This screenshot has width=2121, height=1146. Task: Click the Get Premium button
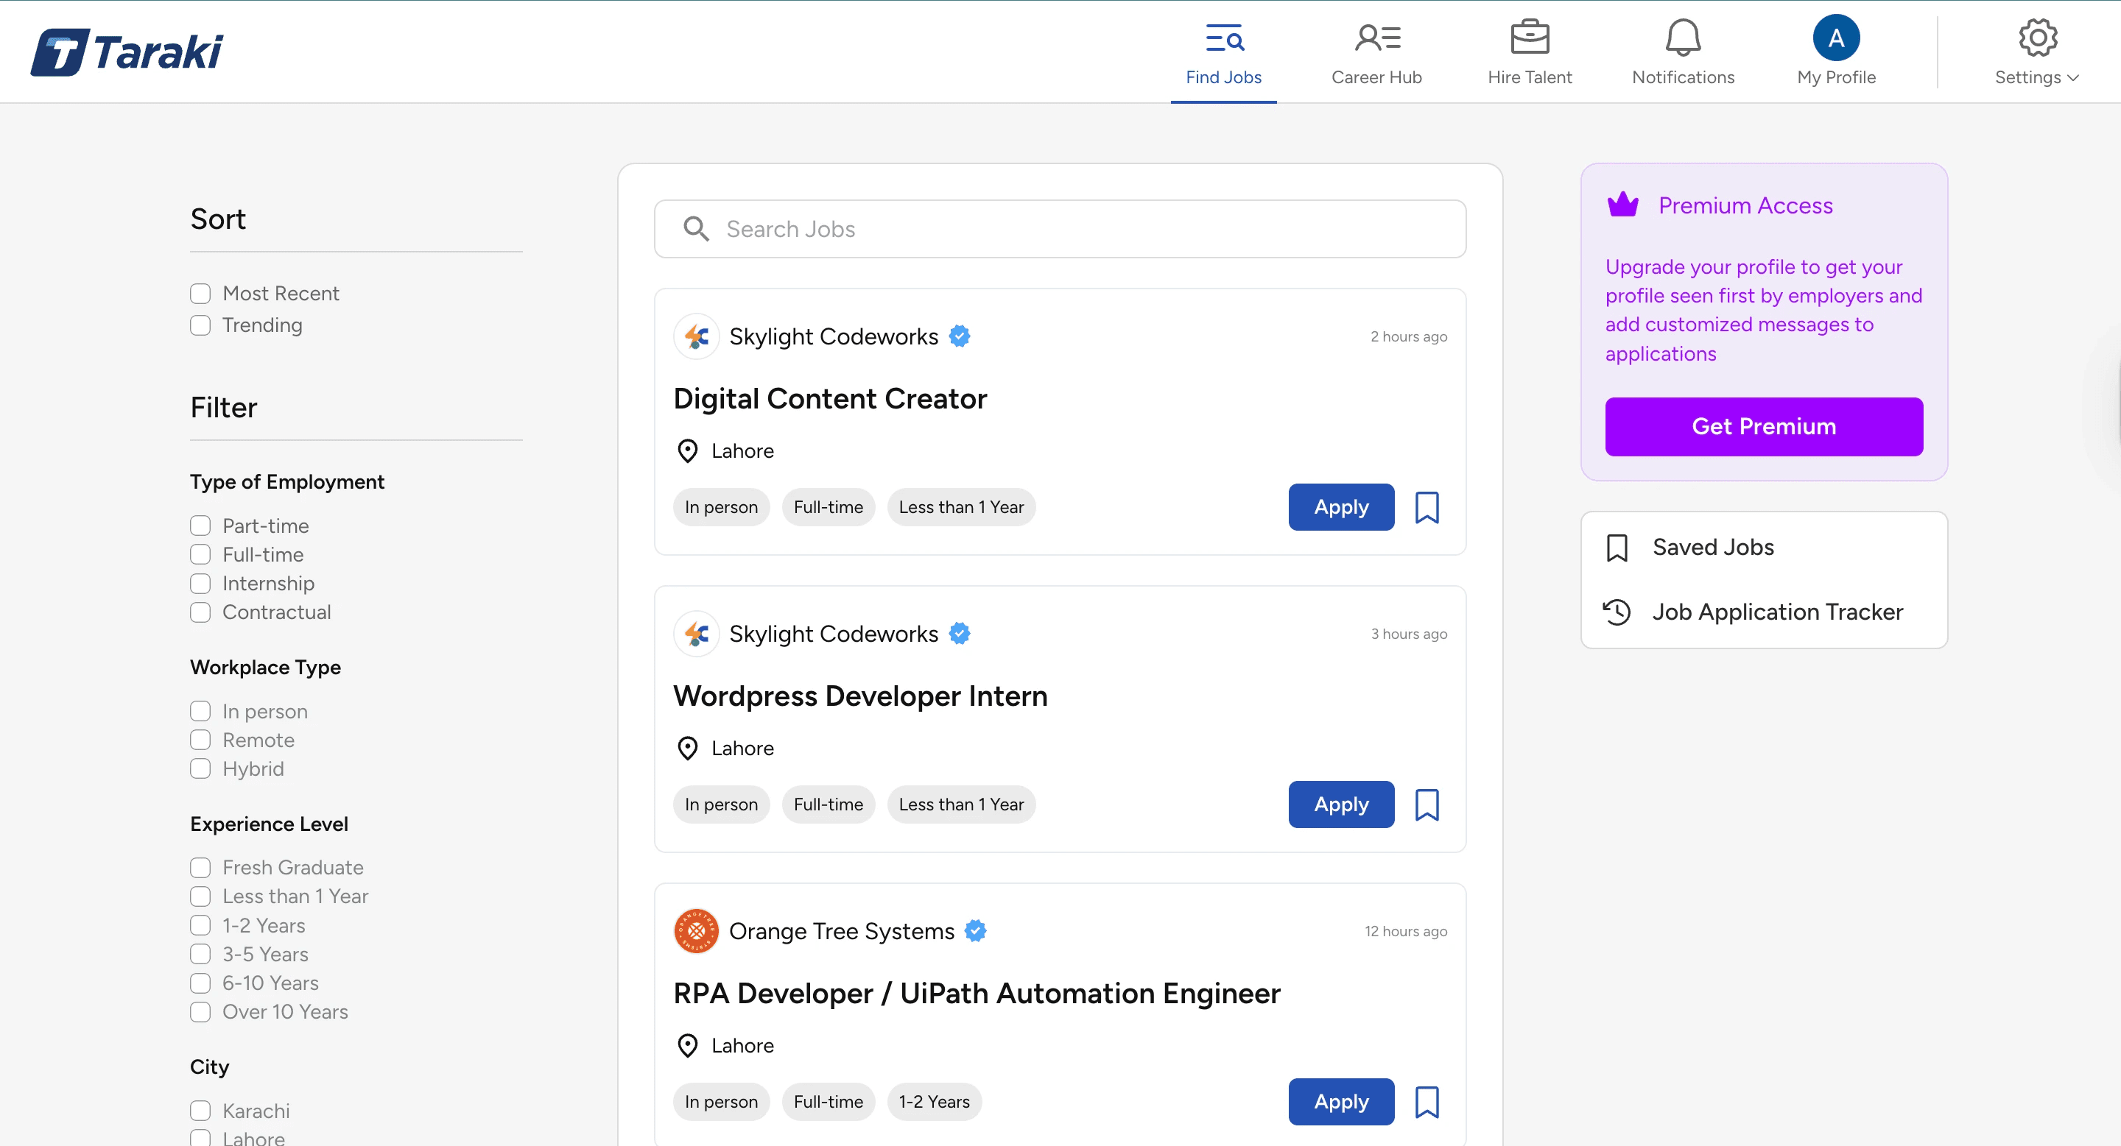1764,426
